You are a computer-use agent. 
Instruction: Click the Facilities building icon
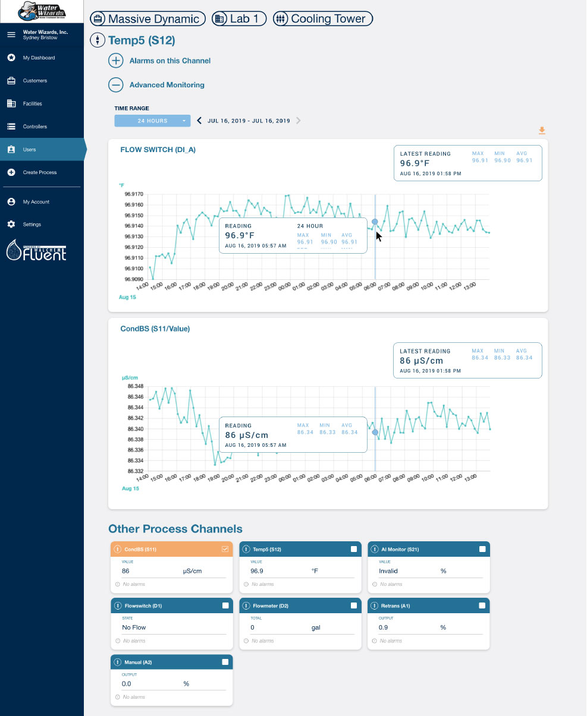pyautogui.click(x=11, y=103)
